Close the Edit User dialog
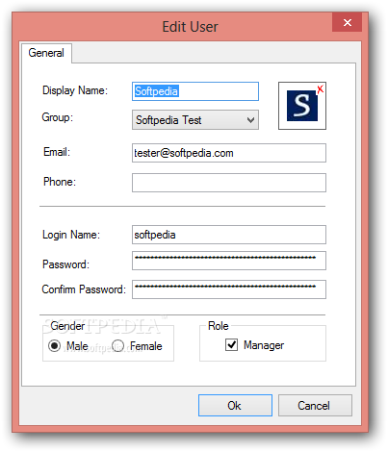 click(347, 22)
